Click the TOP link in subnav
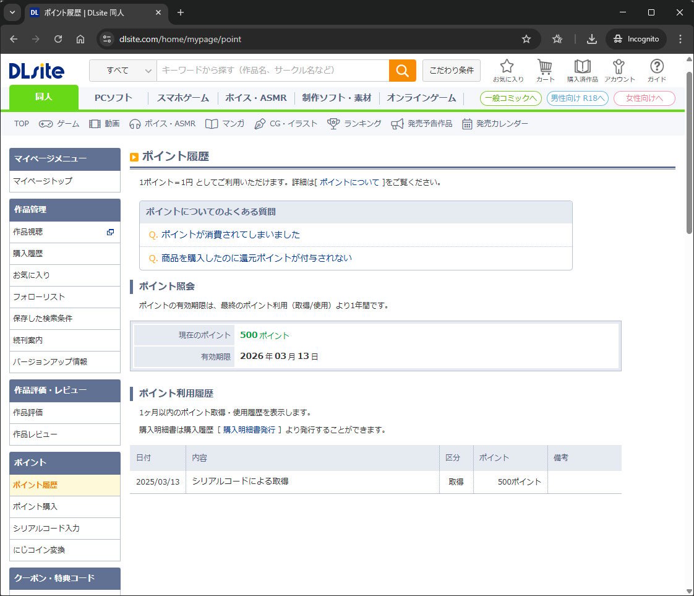Viewport: 694px width, 596px height. 21,124
